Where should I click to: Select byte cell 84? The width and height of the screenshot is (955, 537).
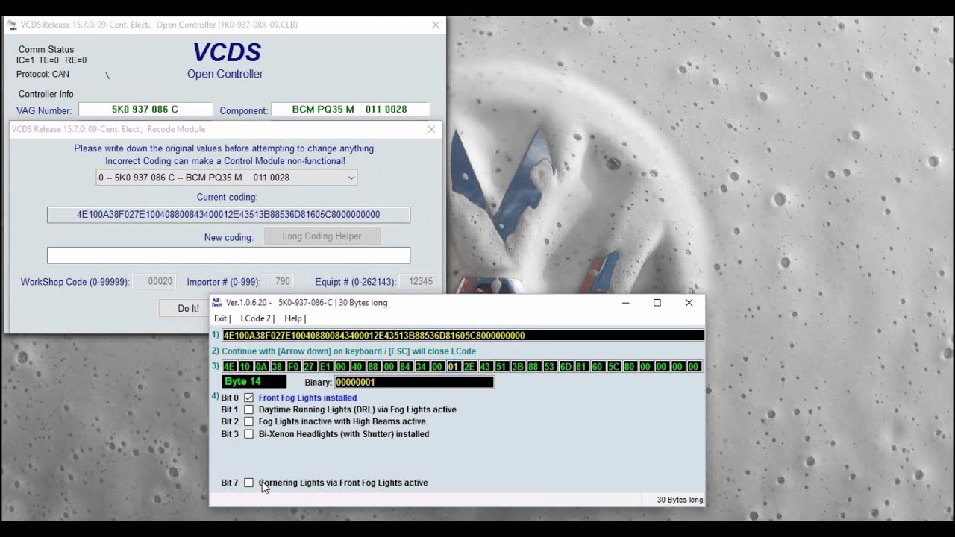click(406, 366)
